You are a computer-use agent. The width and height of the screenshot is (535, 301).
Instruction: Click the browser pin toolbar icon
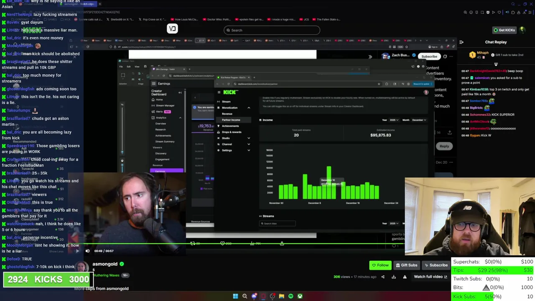point(476,12)
